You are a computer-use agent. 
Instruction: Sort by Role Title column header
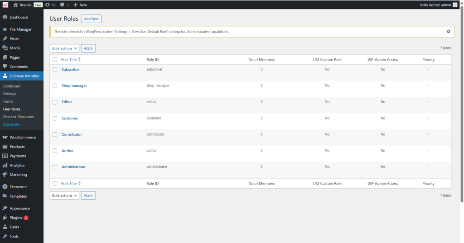pos(69,60)
